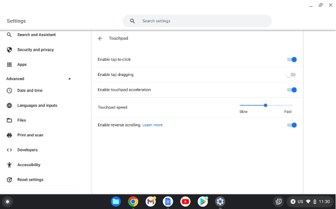The image size is (336, 209).
Task: Click the battery status icon
Action: (x=315, y=202)
